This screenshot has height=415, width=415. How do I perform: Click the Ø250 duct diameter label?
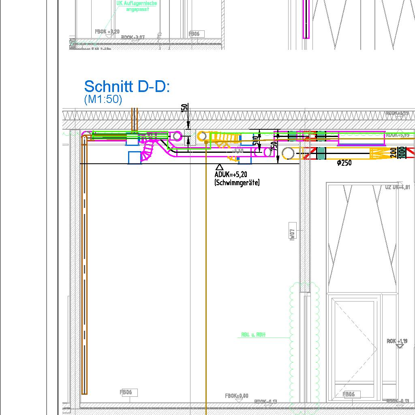tap(344, 163)
